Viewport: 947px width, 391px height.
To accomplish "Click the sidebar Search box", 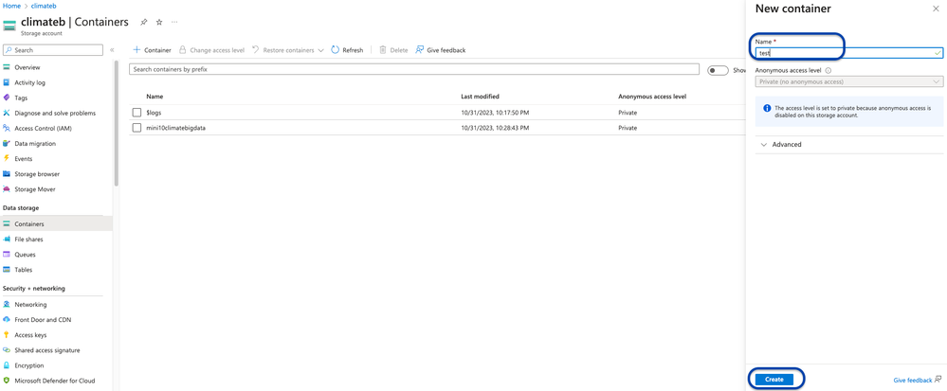I will [53, 50].
